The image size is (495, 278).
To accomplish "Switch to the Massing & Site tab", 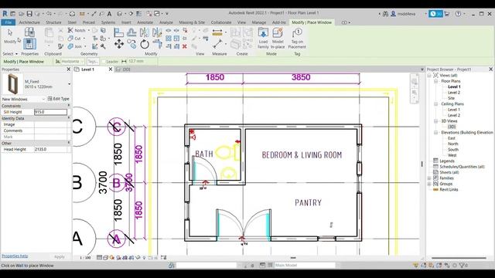I will click(192, 22).
